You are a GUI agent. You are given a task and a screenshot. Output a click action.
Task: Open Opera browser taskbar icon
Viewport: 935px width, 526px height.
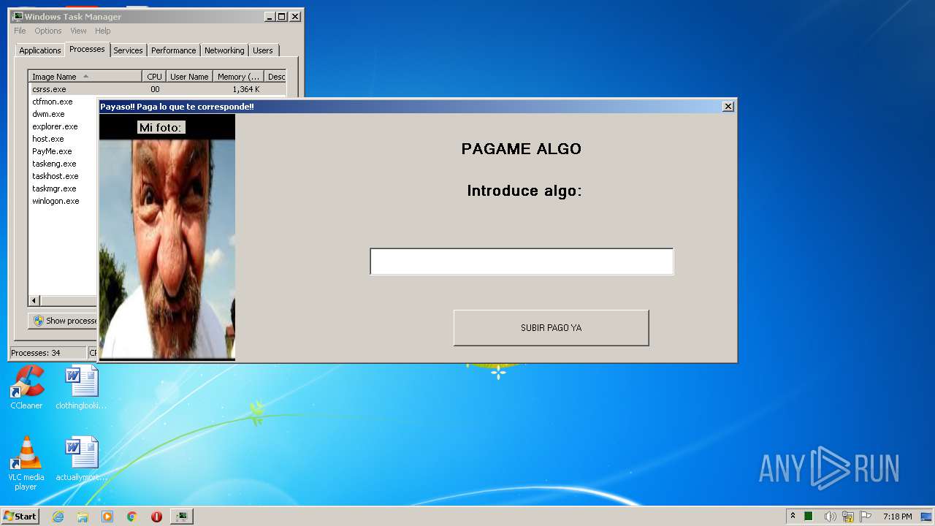click(156, 517)
